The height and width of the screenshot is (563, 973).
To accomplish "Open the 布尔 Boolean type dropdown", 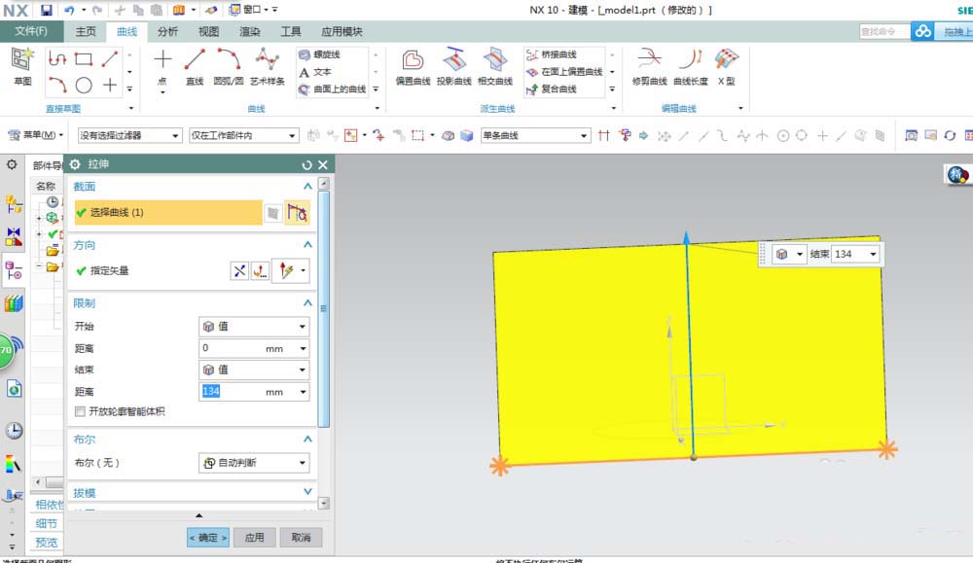I will [x=254, y=463].
